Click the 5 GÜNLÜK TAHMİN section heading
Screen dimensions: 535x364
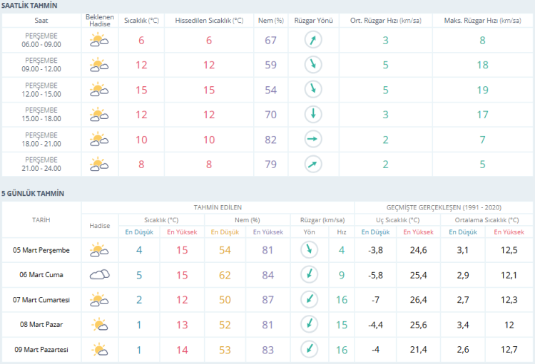click(33, 193)
